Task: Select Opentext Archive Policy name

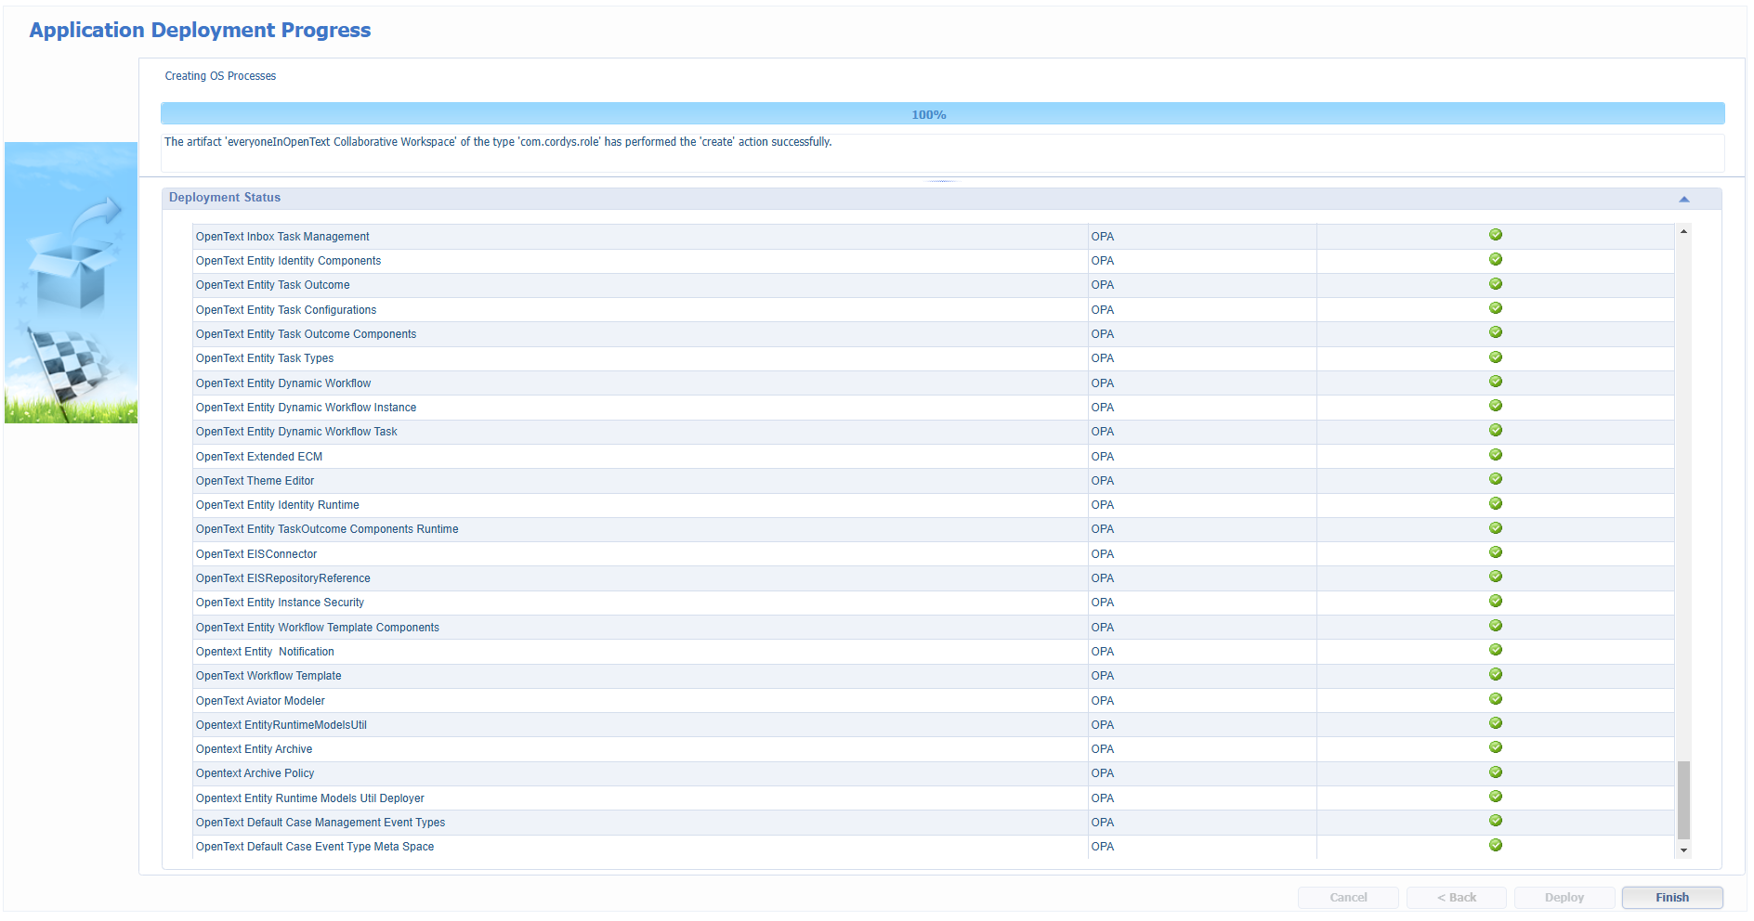Action: 255,773
